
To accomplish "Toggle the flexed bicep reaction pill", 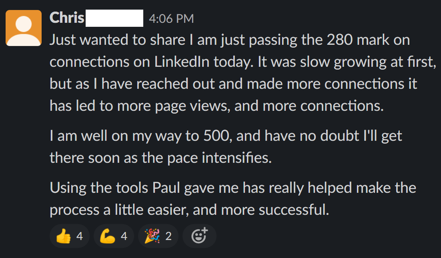I will point(114,236).
